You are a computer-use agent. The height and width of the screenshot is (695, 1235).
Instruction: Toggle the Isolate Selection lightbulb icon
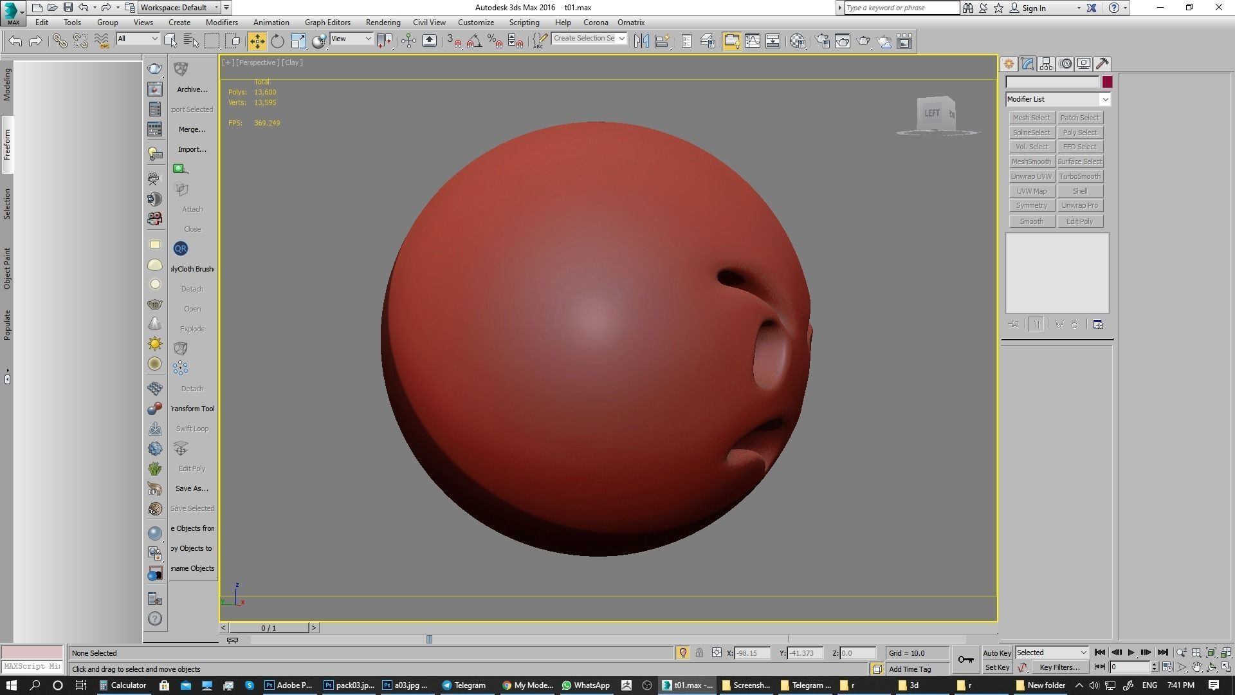[x=682, y=653]
